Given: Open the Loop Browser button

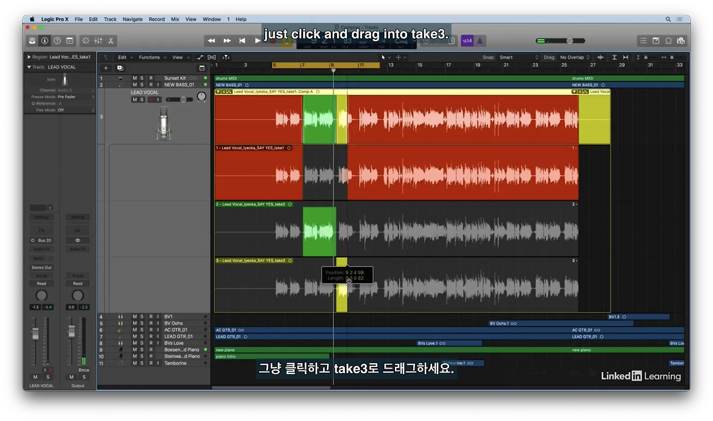Looking at the screenshot, I should coord(668,41).
